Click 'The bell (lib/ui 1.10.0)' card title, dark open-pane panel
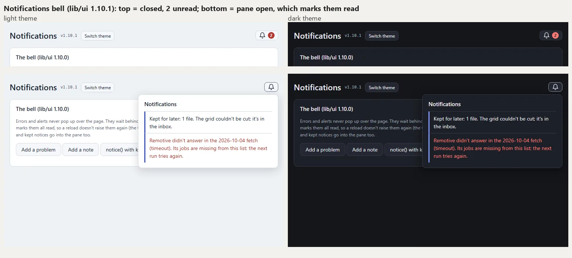The height and width of the screenshot is (258, 572). [327, 109]
